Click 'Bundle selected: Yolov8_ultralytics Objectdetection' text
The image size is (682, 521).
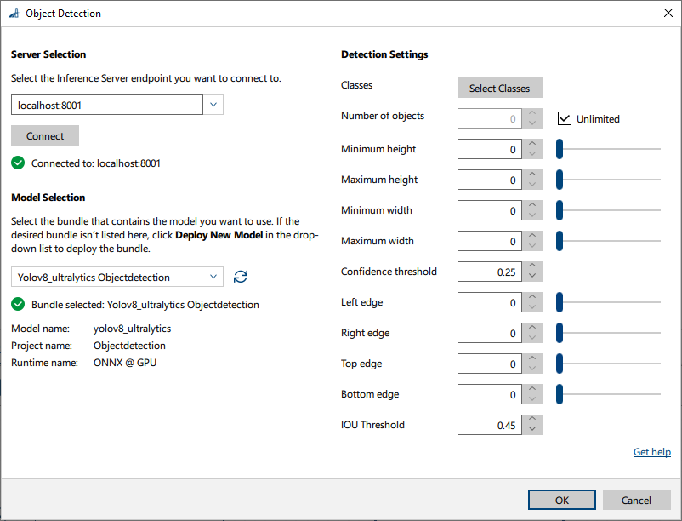[x=145, y=305]
